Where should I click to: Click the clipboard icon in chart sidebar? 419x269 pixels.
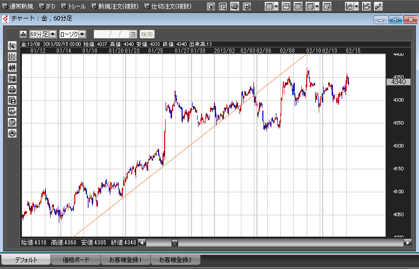tap(12, 122)
